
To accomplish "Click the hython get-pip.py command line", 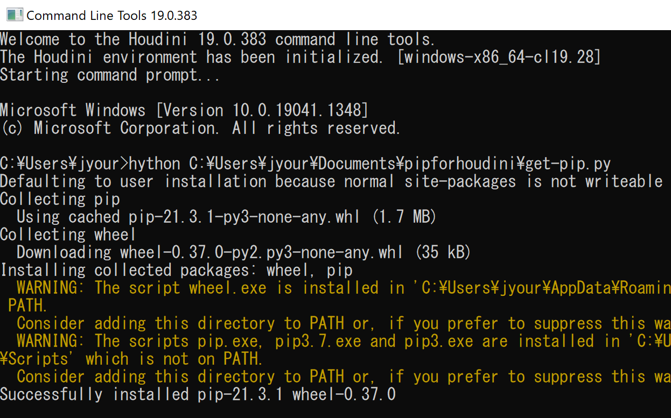I will pyautogui.click(x=305, y=164).
